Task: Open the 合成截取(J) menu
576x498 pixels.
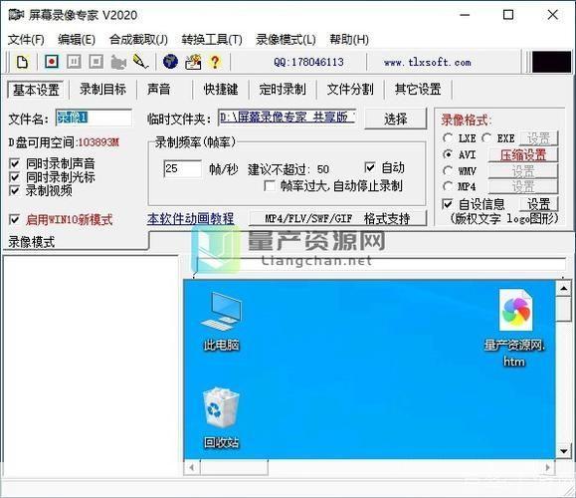Action: [x=138, y=40]
